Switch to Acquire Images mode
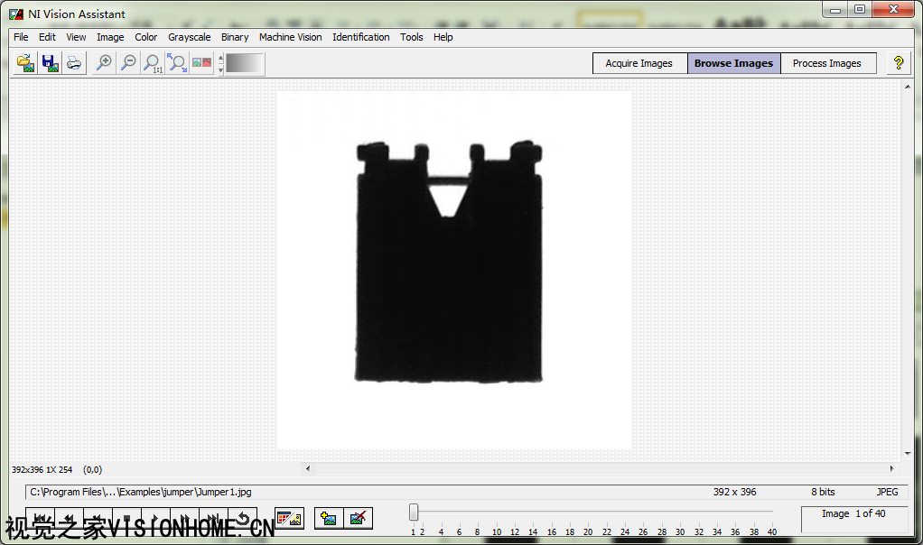Viewport: 923px width, 545px height. (x=639, y=63)
